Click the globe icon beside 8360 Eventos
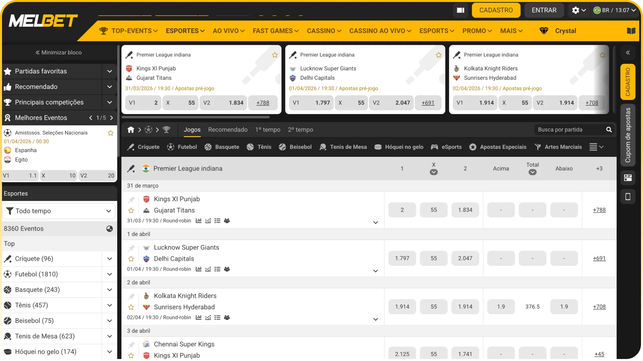This screenshot has width=643, height=361. [x=110, y=229]
